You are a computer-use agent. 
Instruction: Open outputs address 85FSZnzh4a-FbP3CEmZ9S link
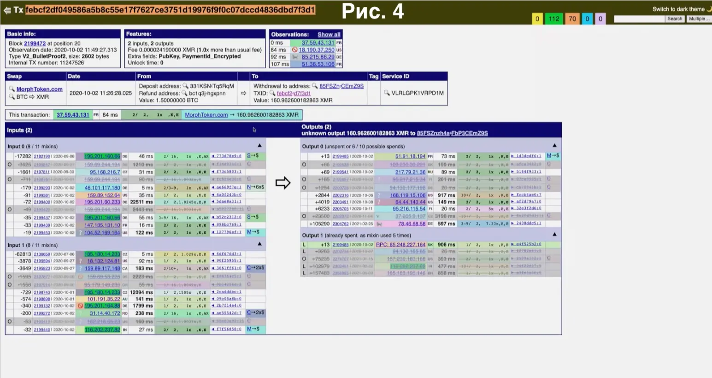click(452, 133)
